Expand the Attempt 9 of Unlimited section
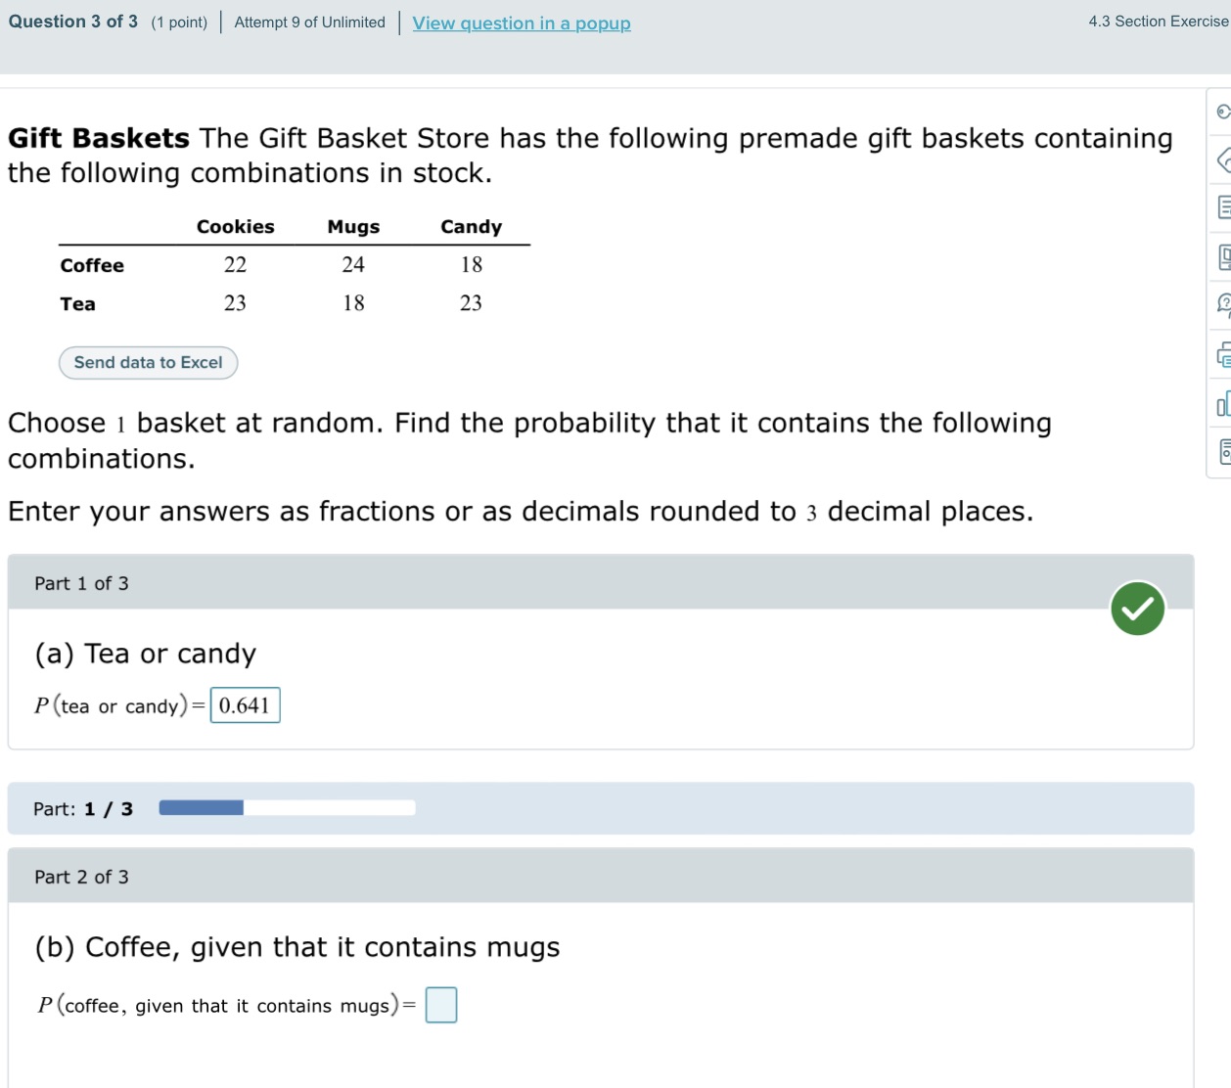1231x1088 pixels. [308, 23]
